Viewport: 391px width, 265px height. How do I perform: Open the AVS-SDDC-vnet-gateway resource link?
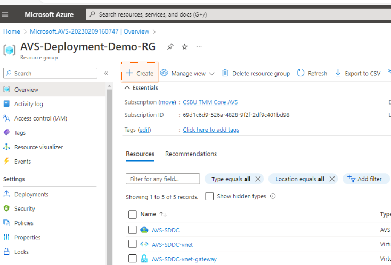[184, 259]
